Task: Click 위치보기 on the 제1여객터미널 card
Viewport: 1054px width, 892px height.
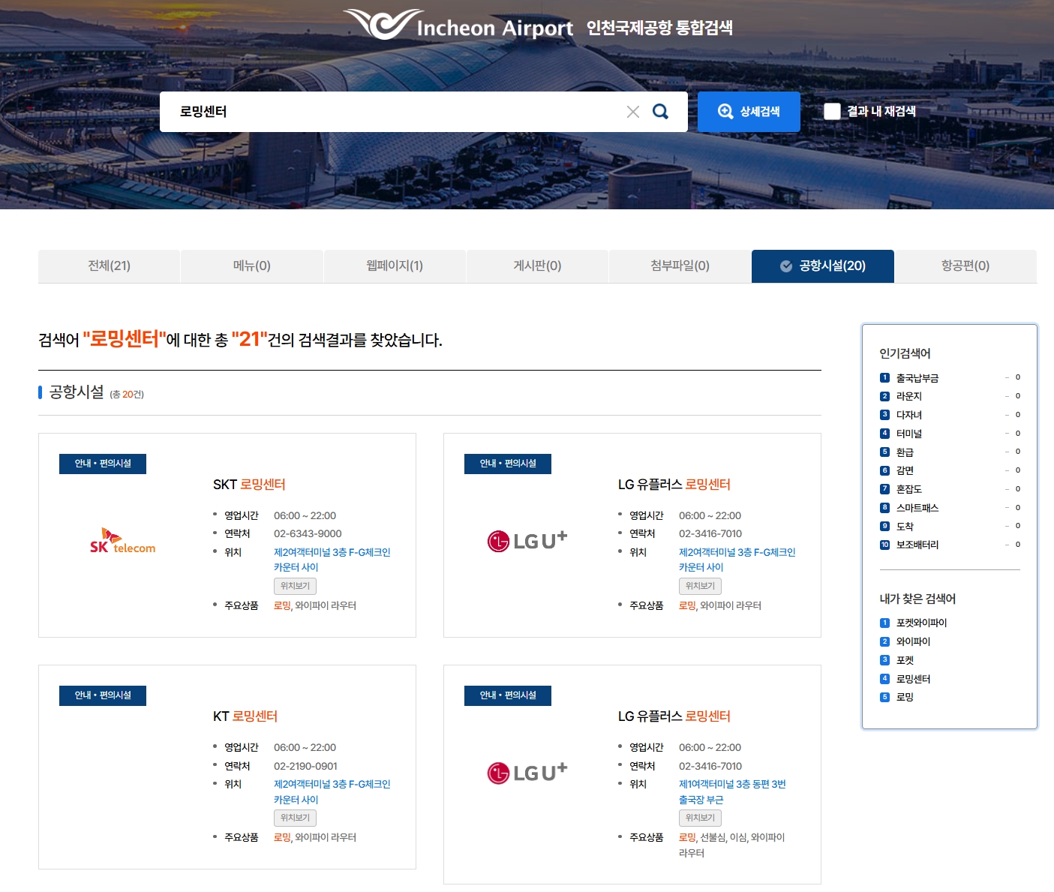Action: click(x=700, y=818)
